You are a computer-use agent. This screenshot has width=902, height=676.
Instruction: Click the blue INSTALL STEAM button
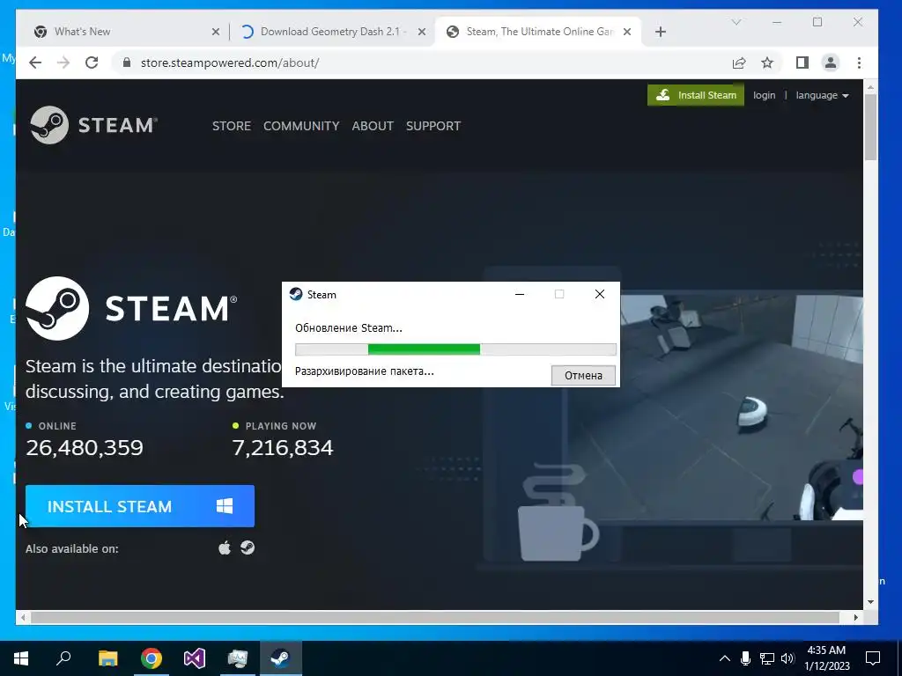tap(140, 506)
